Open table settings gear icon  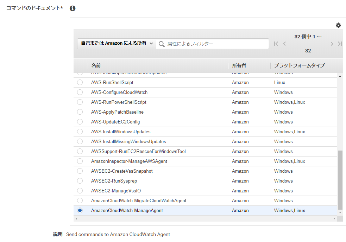338,25
